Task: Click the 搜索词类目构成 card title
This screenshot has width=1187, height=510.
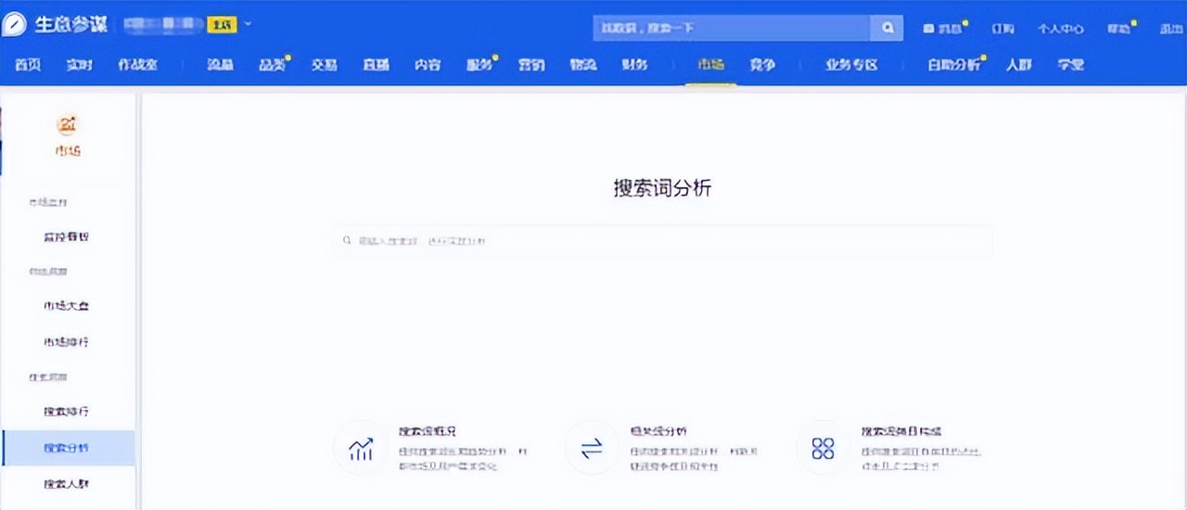Action: point(902,431)
